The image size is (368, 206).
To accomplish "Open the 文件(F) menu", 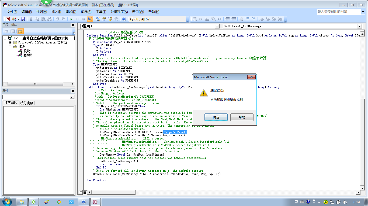I will 12,12.
